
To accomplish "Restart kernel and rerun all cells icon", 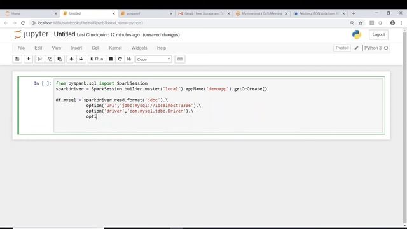I will coord(129,59).
